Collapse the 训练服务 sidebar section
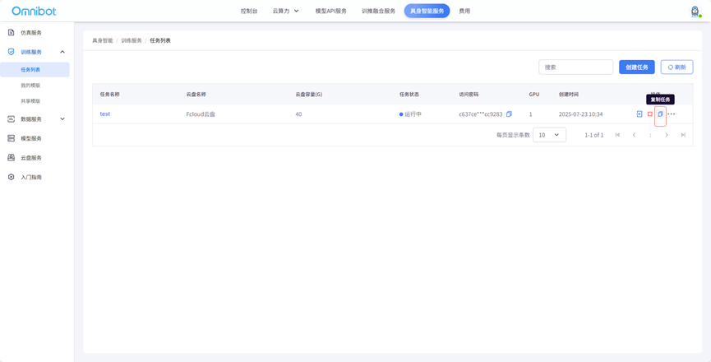Image resolution: width=711 pixels, height=362 pixels. tap(62, 52)
